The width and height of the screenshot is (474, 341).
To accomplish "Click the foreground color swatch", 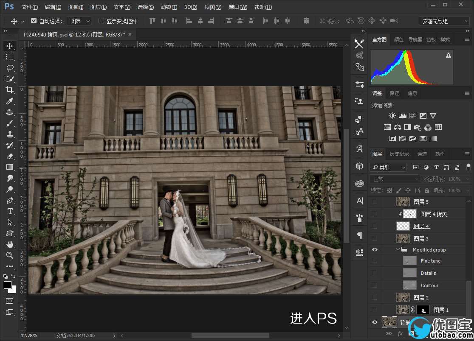I will pos(8,285).
